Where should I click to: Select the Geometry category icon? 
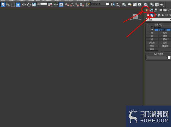coord(148,15)
